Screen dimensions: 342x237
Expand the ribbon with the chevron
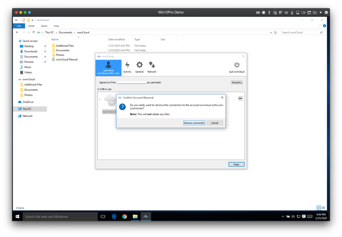(320, 26)
